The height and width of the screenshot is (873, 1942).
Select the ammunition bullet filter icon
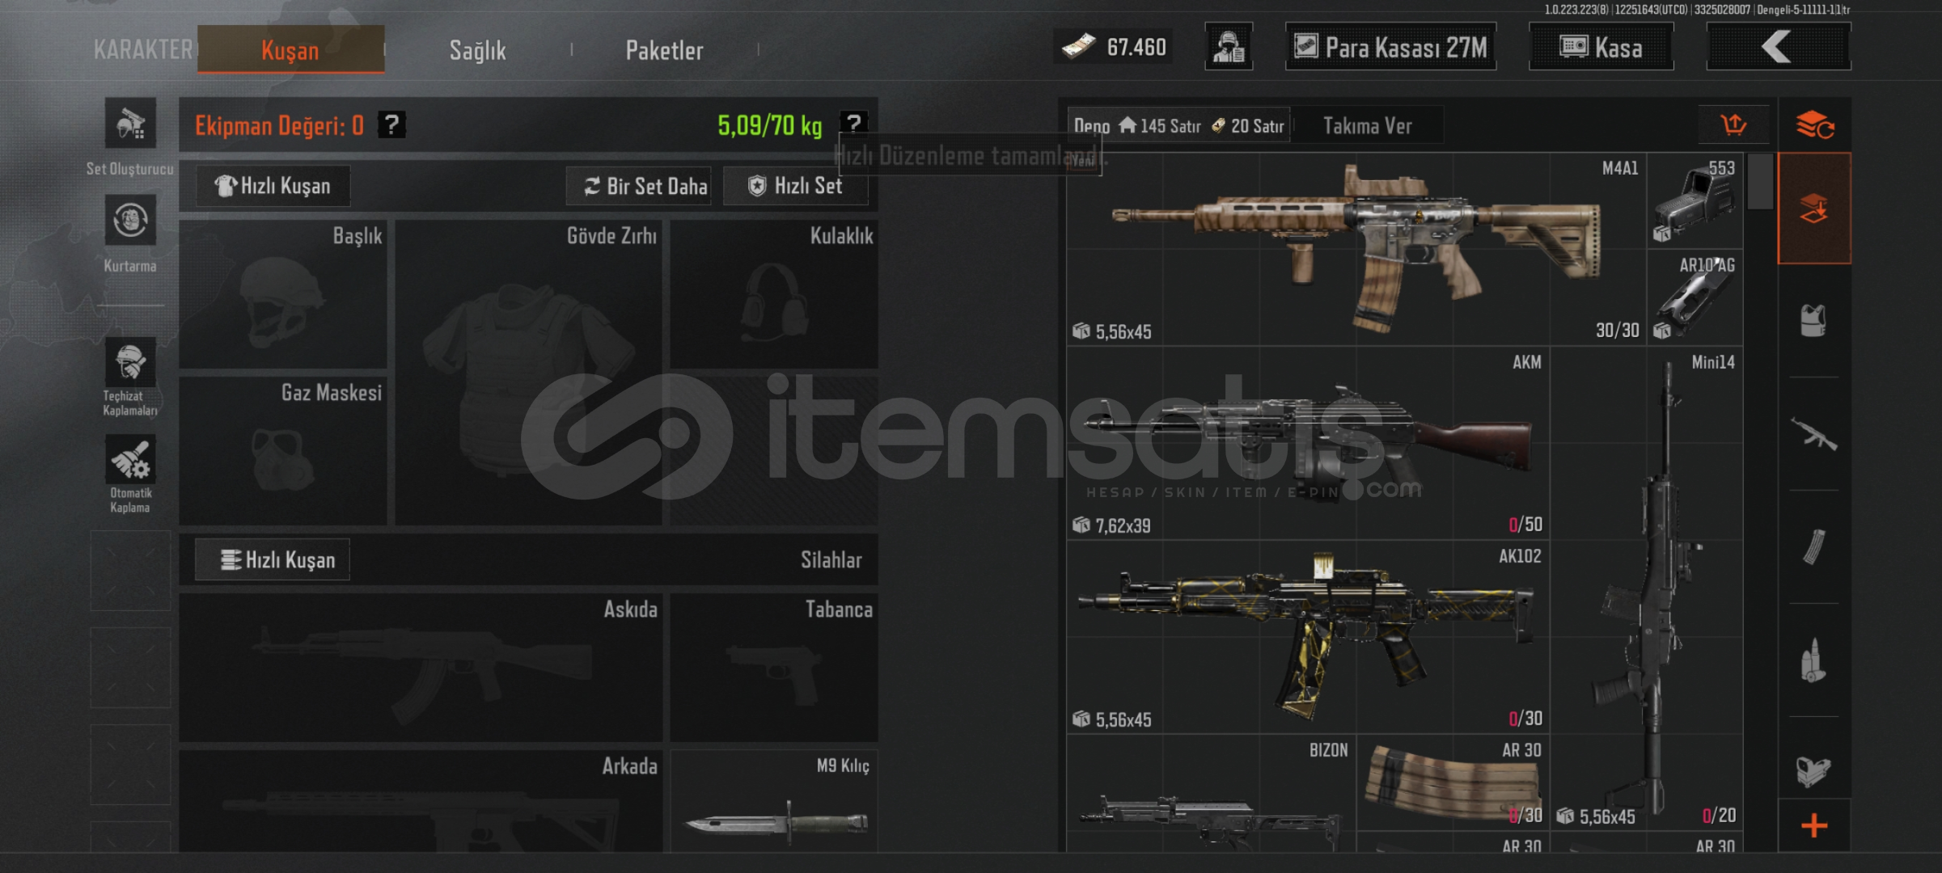point(1813,660)
